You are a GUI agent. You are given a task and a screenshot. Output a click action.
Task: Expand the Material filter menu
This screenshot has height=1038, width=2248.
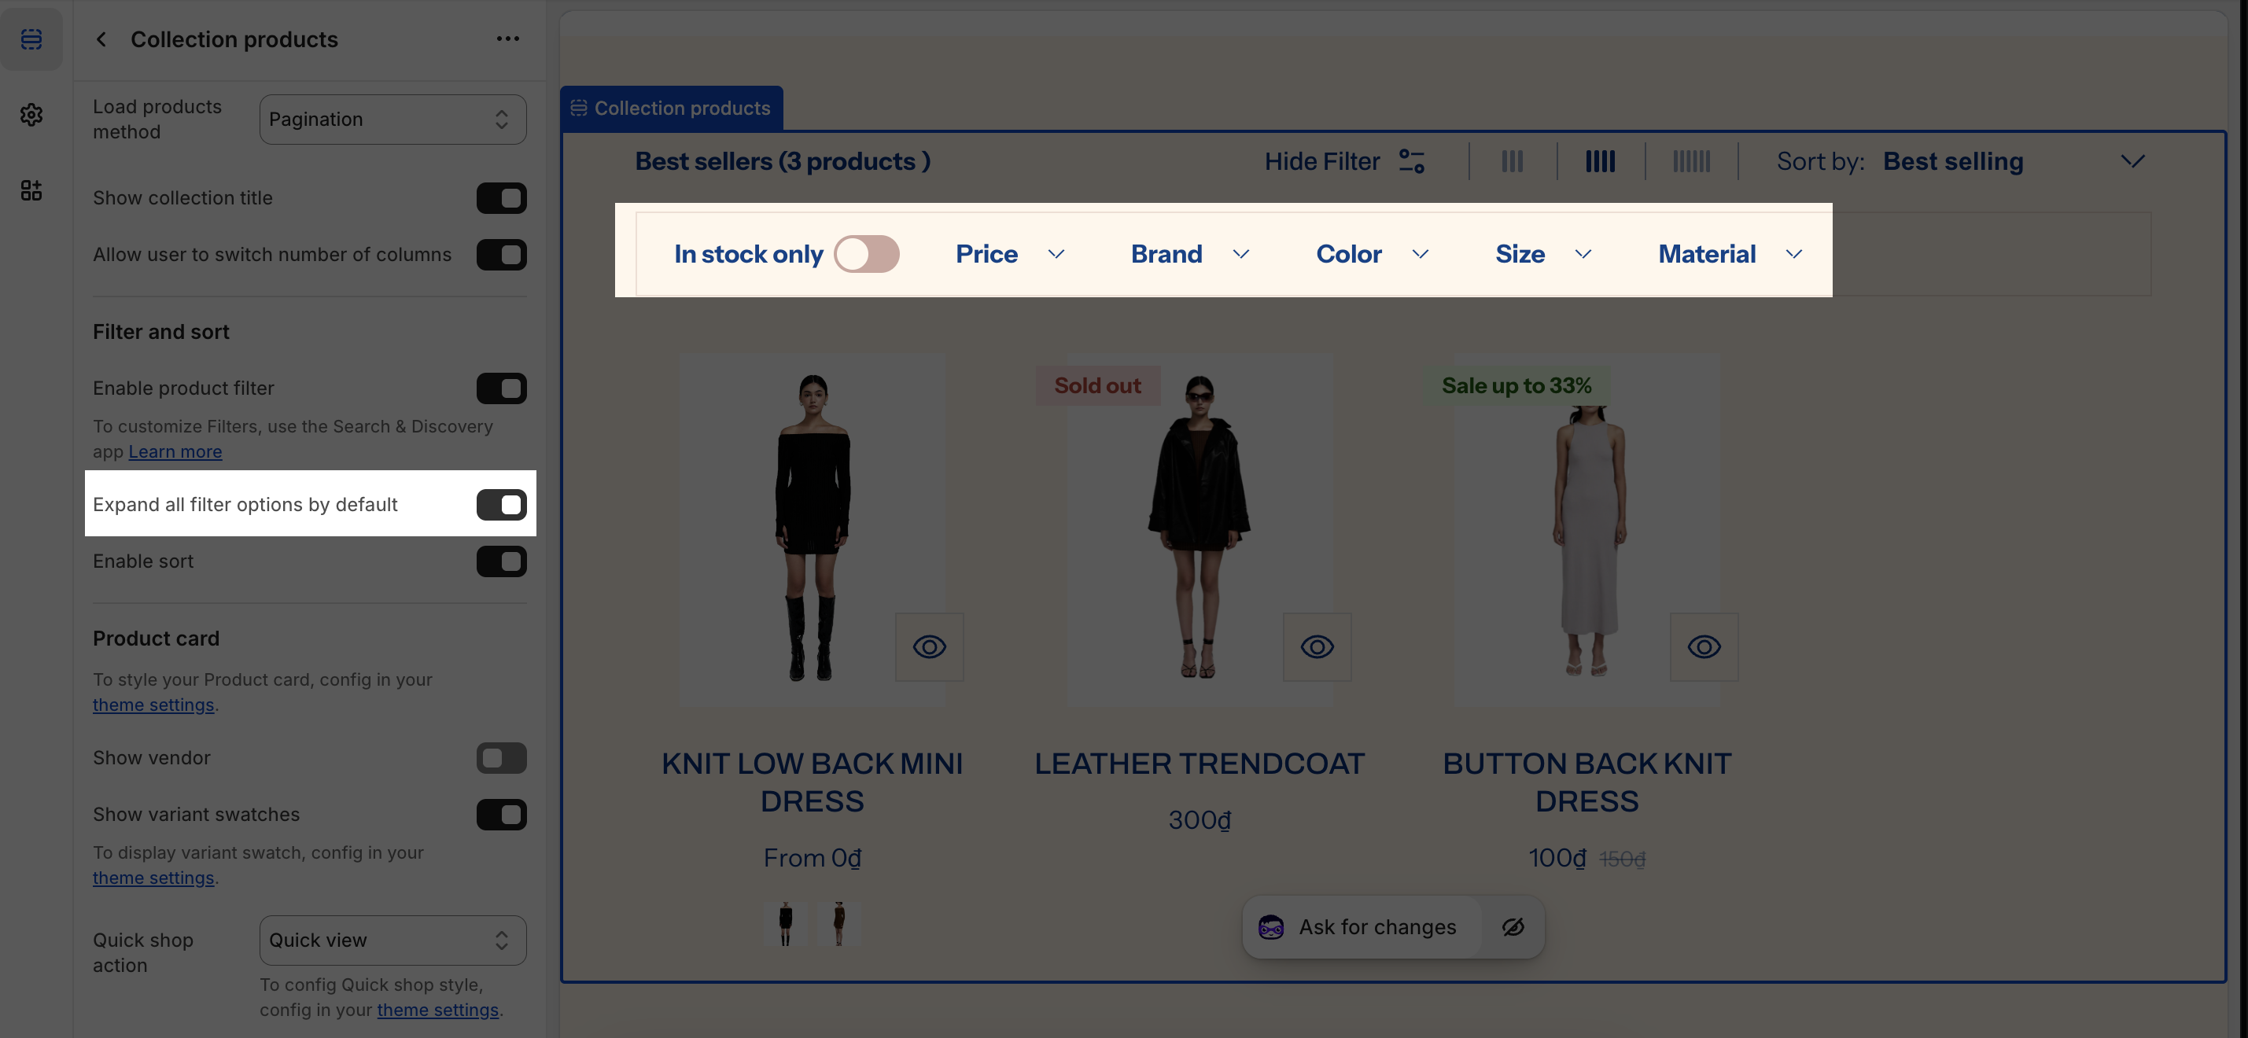coord(1729,254)
